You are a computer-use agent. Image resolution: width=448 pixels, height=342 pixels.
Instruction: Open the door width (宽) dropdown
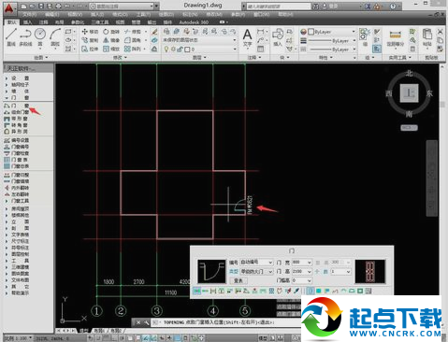click(x=302, y=263)
